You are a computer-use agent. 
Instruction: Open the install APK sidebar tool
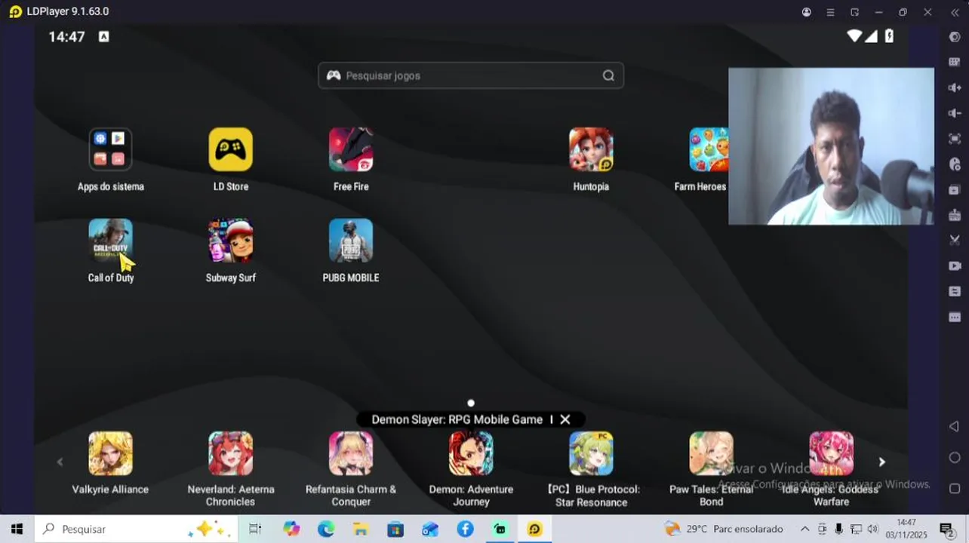[954, 215]
